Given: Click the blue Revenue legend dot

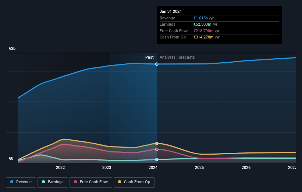Looking at the screenshot, I should click(x=12, y=182).
